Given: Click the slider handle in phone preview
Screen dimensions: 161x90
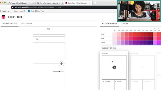Looking at the screenshot, I should (60, 71).
